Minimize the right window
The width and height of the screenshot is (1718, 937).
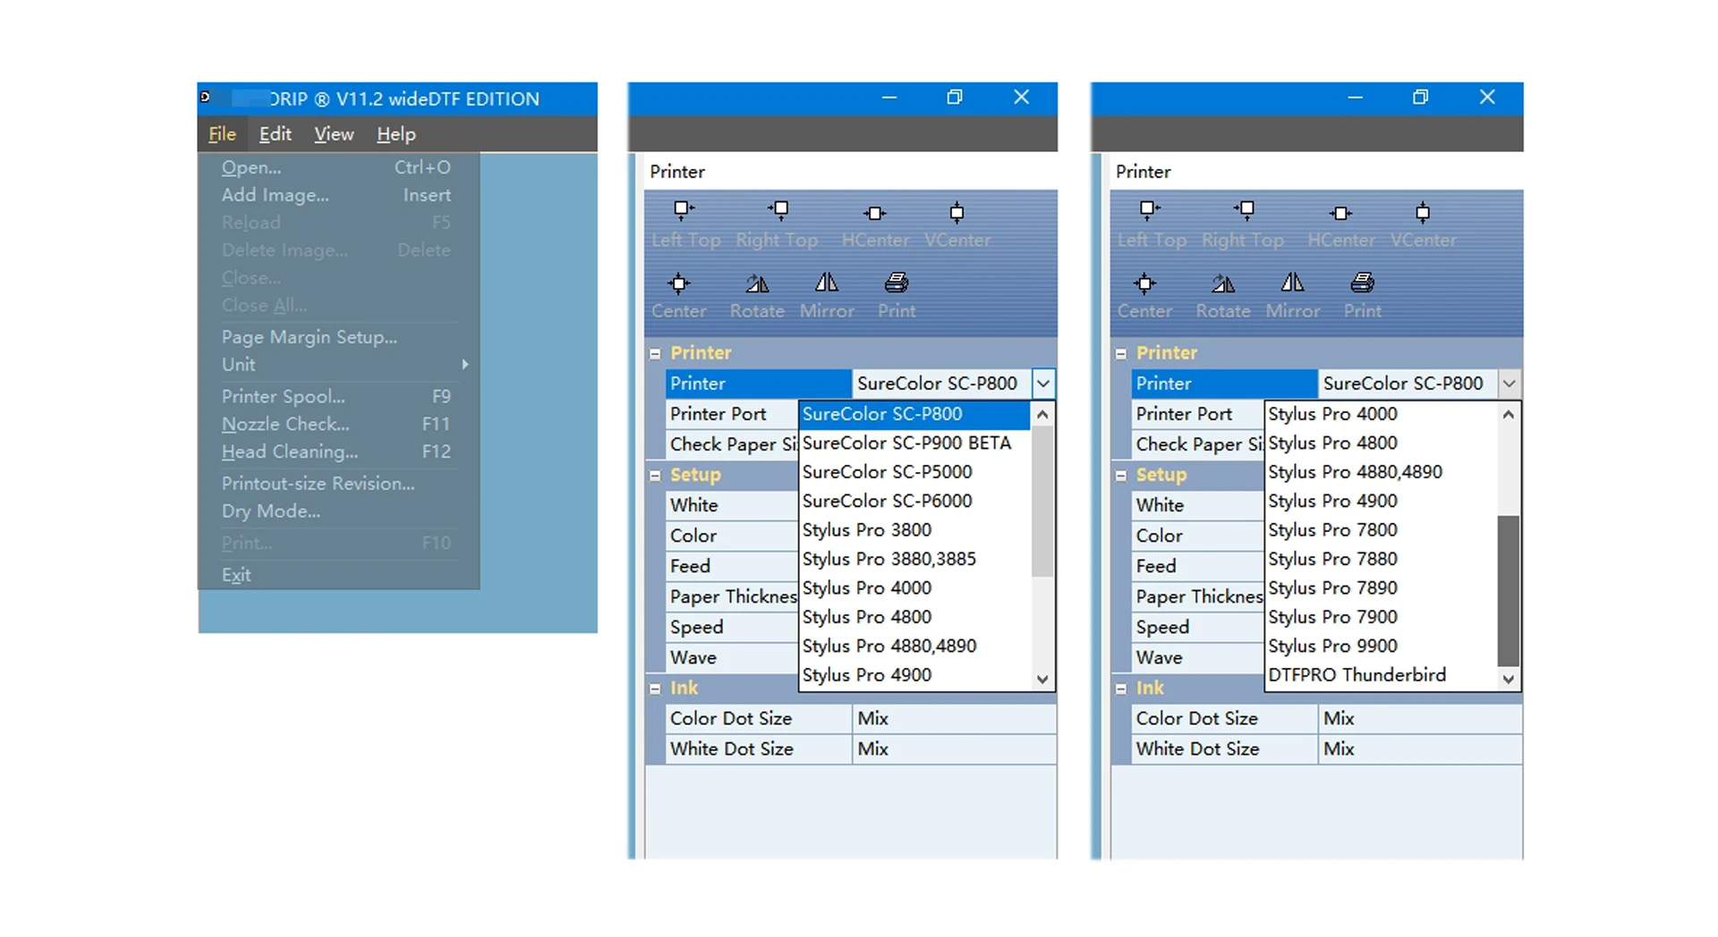coord(1355,97)
